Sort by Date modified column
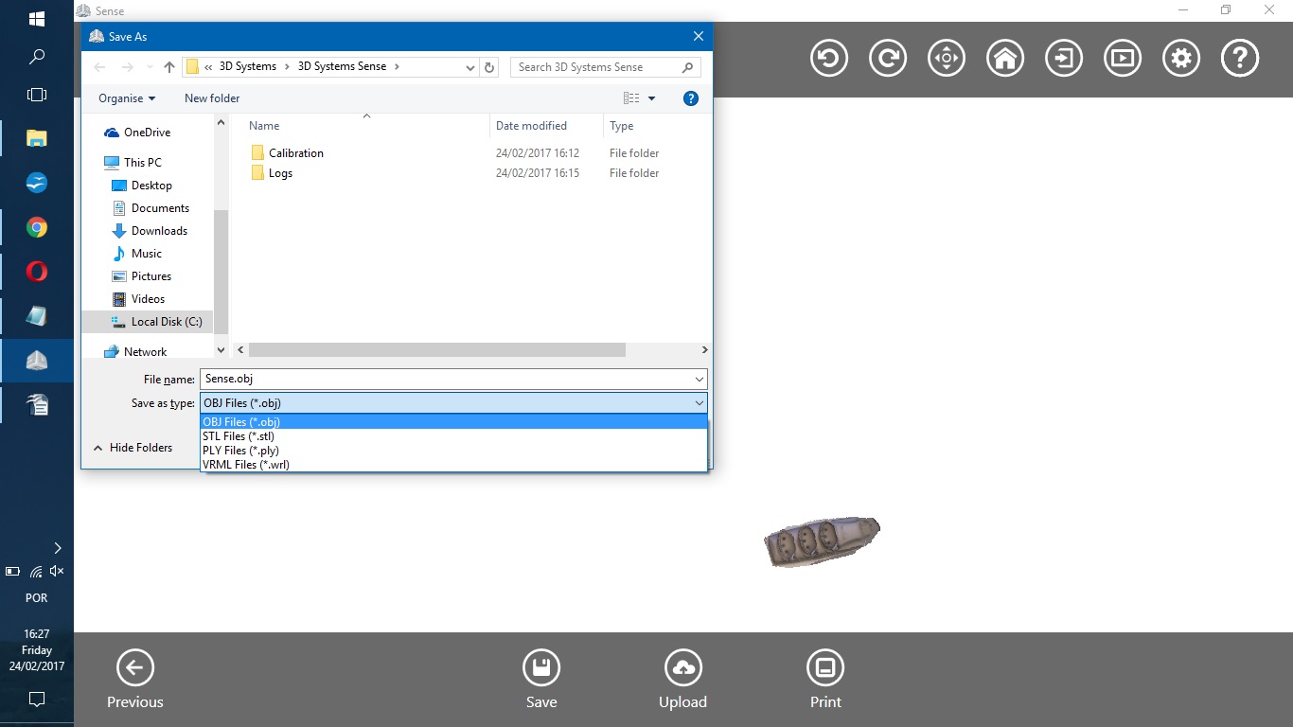 tap(531, 126)
